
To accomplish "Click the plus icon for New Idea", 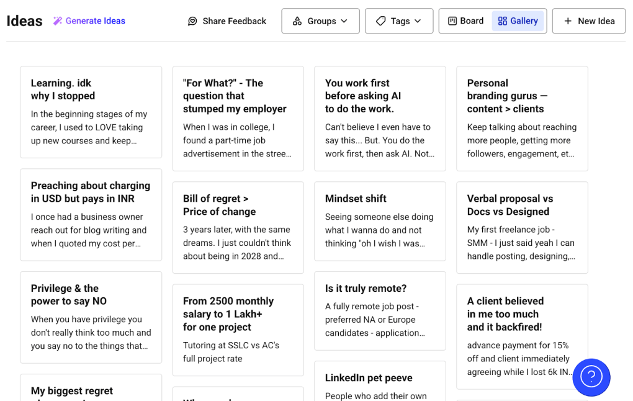I will pos(568,21).
